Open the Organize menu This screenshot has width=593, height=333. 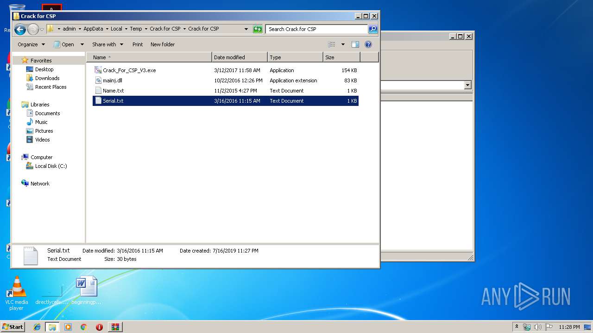[31, 44]
